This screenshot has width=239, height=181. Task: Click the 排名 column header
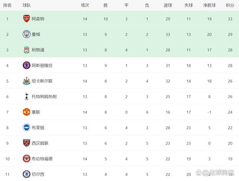click(7, 5)
